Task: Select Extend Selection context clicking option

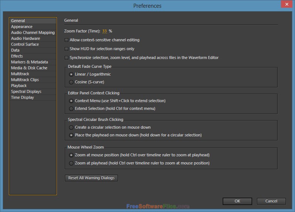Action: tap(71, 109)
